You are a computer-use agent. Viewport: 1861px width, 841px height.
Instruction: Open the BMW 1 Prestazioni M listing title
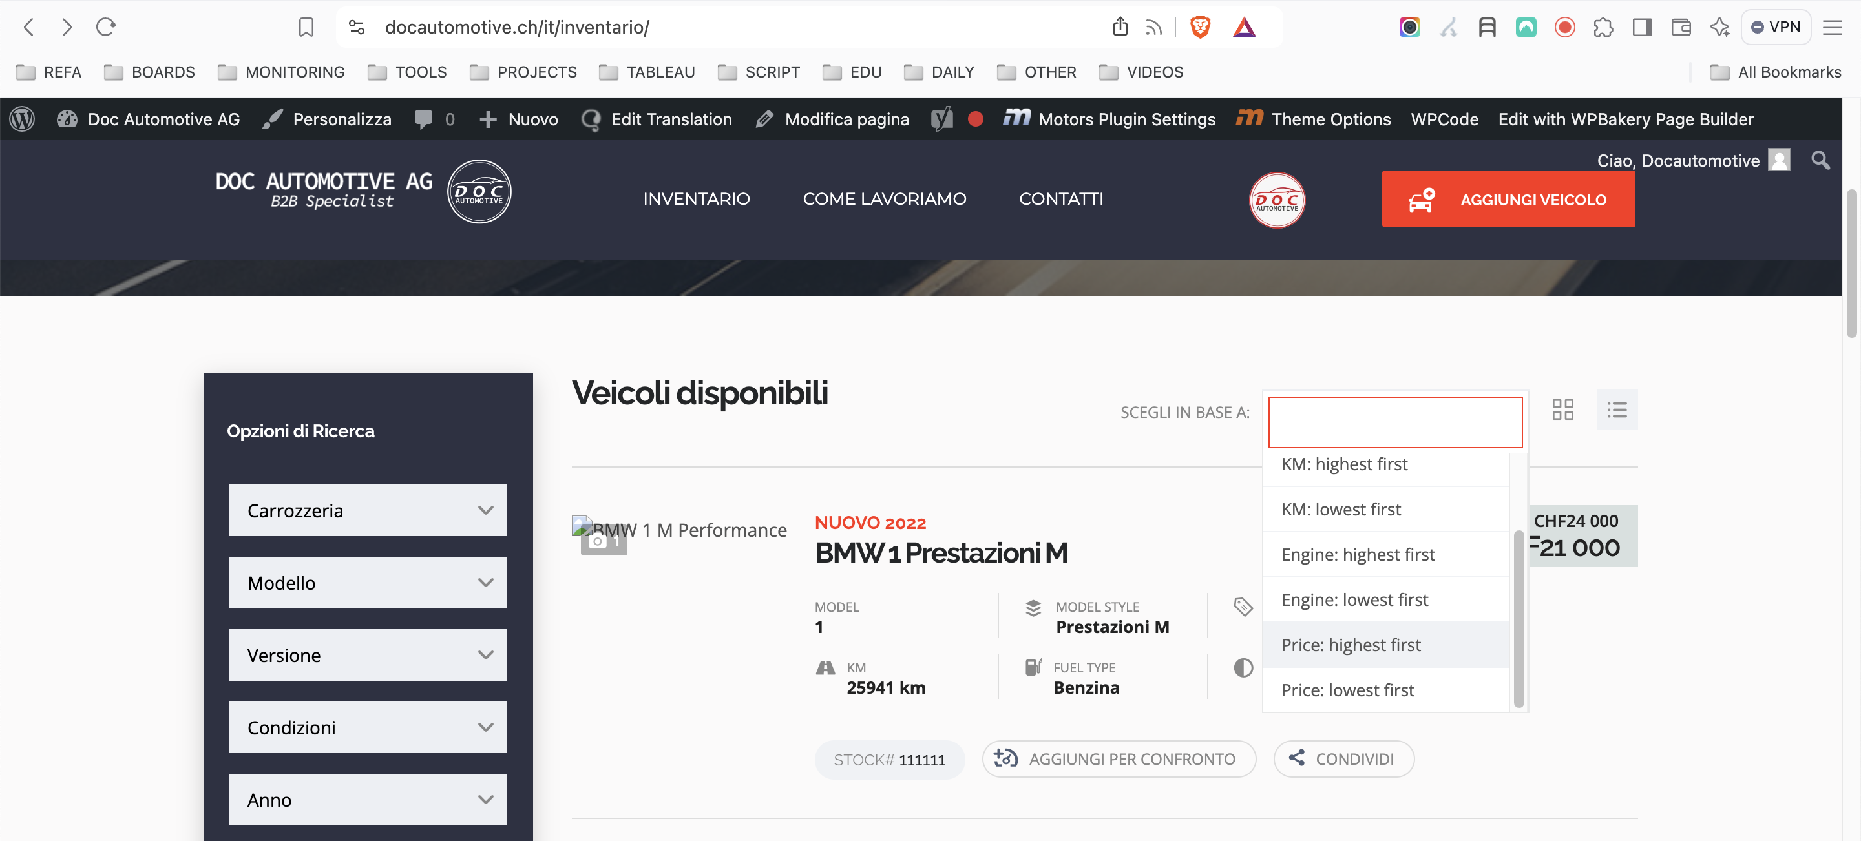coord(941,553)
